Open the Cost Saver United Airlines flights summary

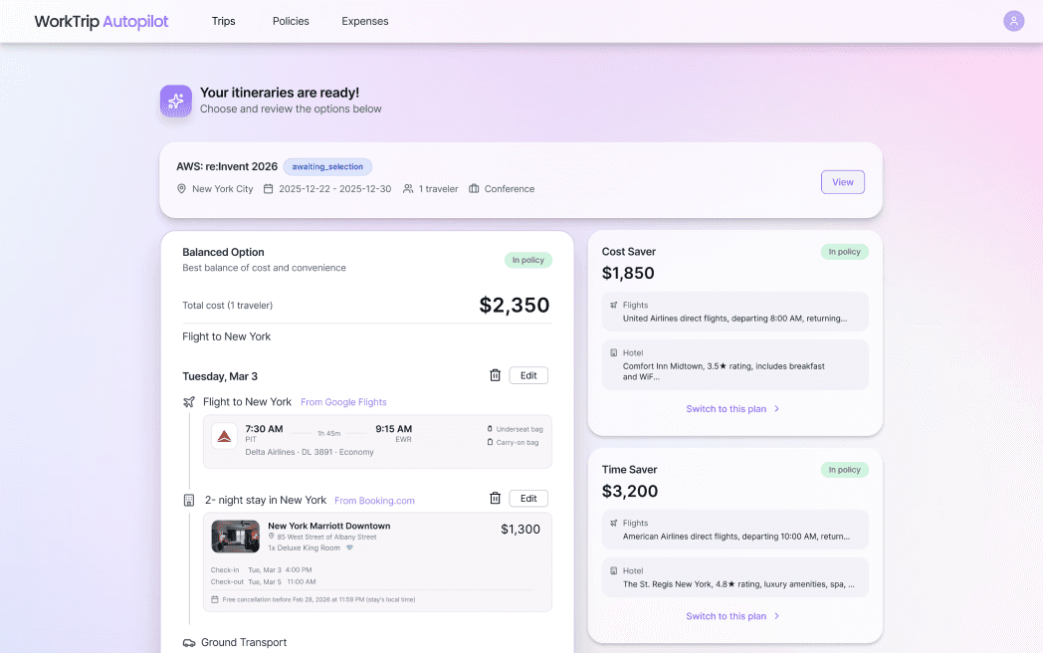click(735, 312)
